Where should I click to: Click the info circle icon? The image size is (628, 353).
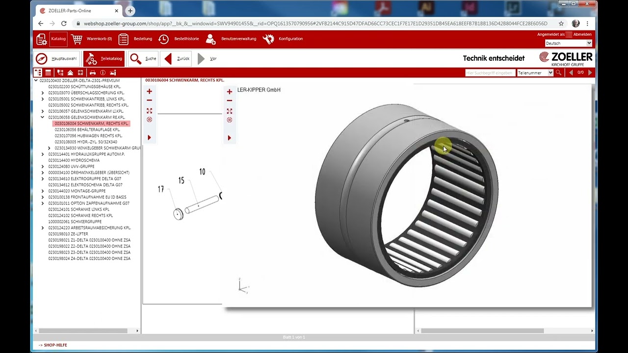coord(103,73)
